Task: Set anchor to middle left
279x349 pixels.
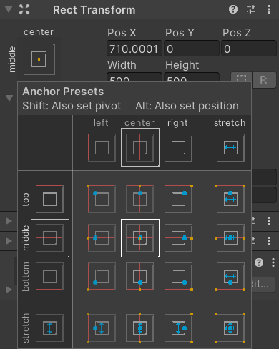Action: pos(102,238)
